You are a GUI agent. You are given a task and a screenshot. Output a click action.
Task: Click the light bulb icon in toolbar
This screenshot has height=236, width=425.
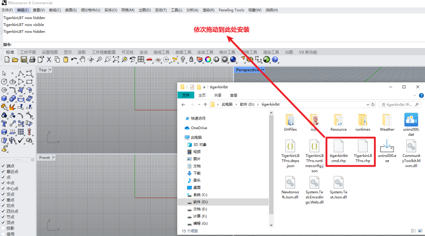click(183, 60)
